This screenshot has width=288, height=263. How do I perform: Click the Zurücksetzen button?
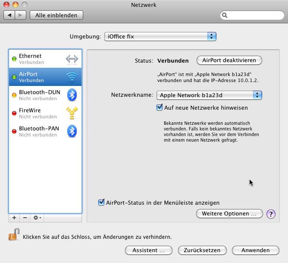202,250
